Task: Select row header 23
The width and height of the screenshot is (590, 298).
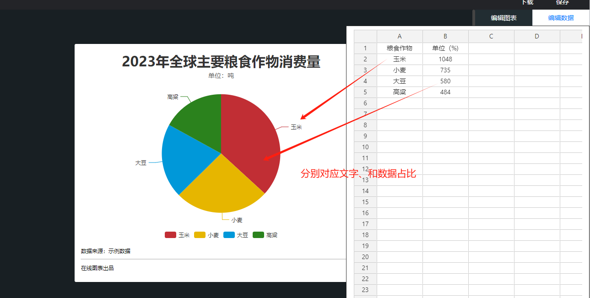Action: (365, 290)
